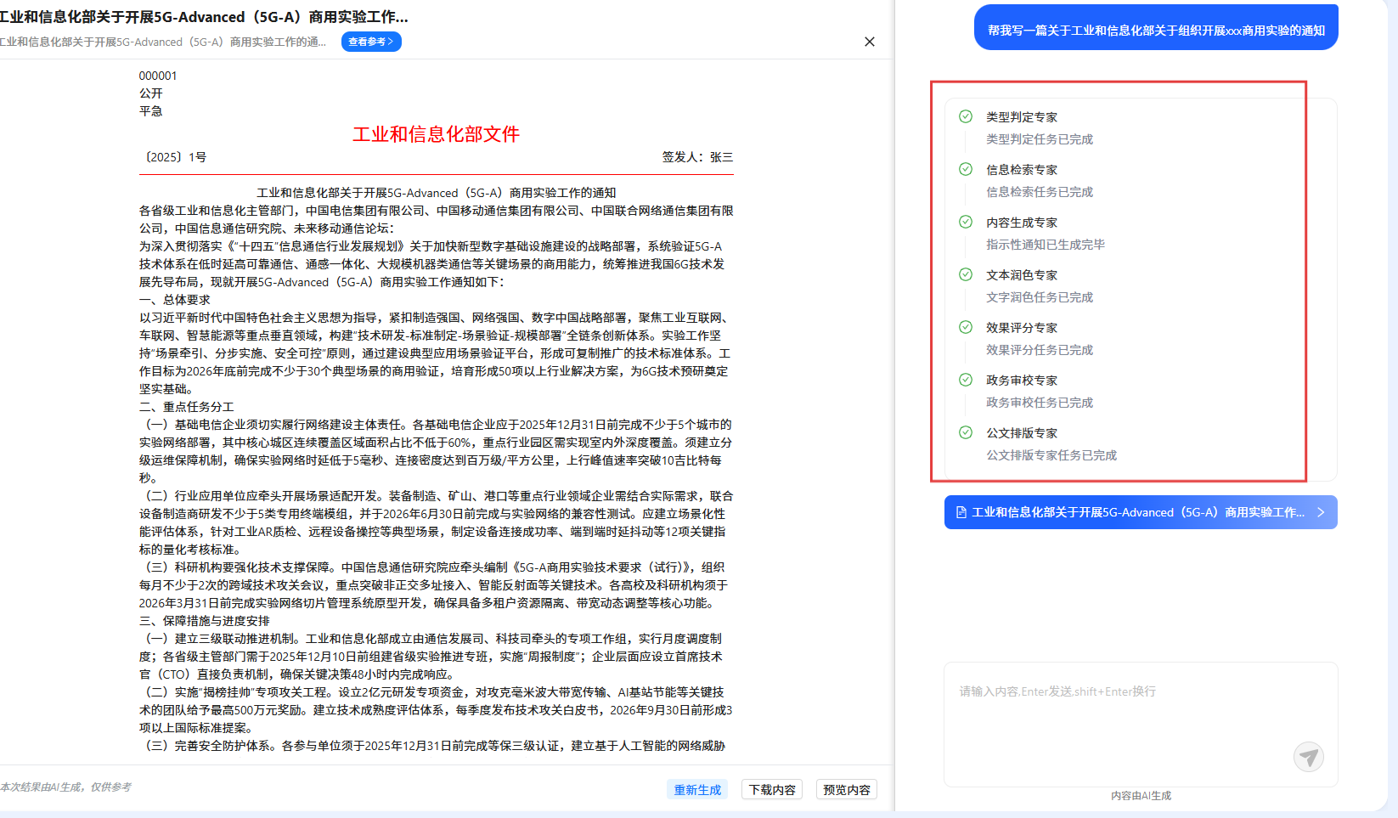Select the 政务审校任务已完成 status text

pyautogui.click(x=1040, y=403)
